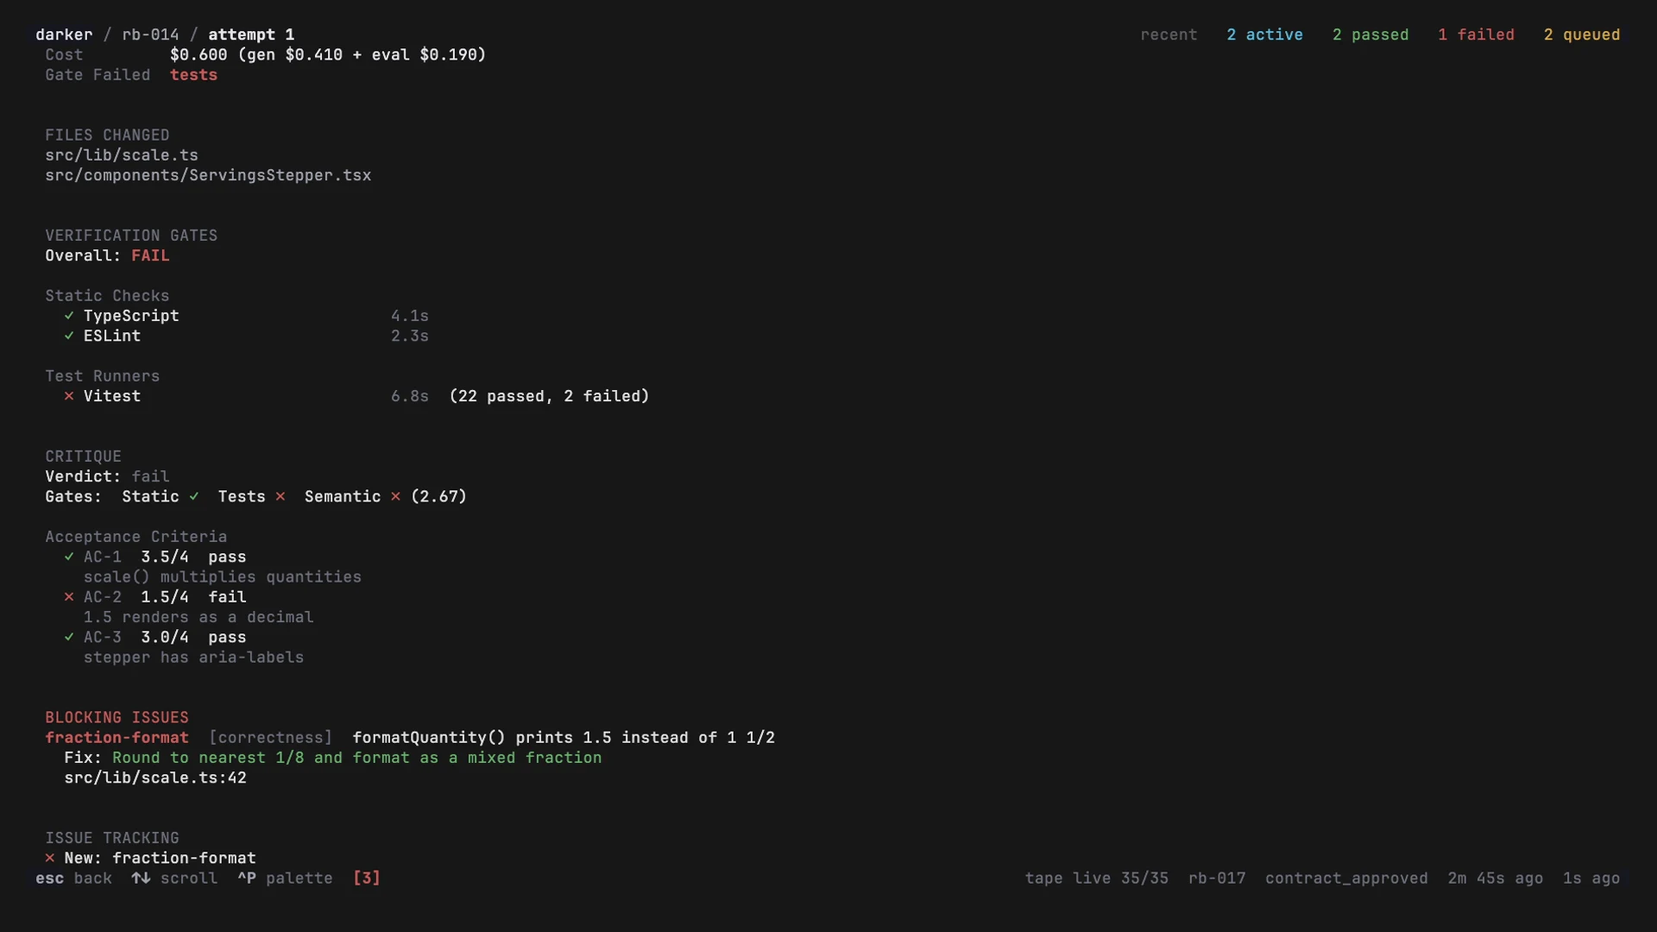Image resolution: width=1657 pixels, height=932 pixels.
Task: Click the cross icon beside 'New: fraction-format'
Action: pyautogui.click(x=50, y=858)
